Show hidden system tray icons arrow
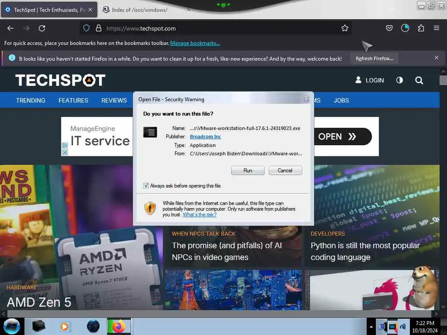 point(371,327)
